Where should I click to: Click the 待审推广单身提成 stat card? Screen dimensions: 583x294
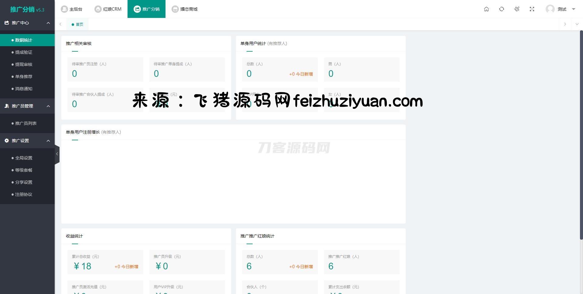click(187, 70)
